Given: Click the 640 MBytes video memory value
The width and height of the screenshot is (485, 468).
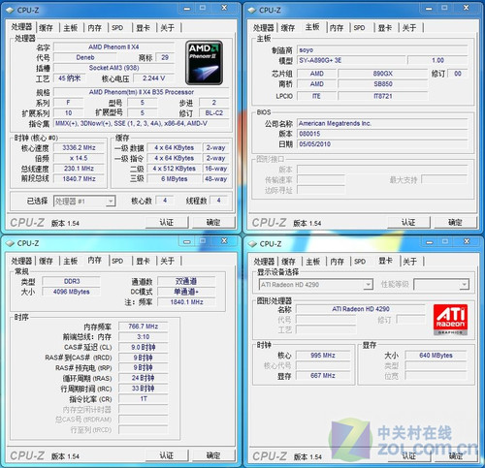Looking at the screenshot, I should [436, 356].
